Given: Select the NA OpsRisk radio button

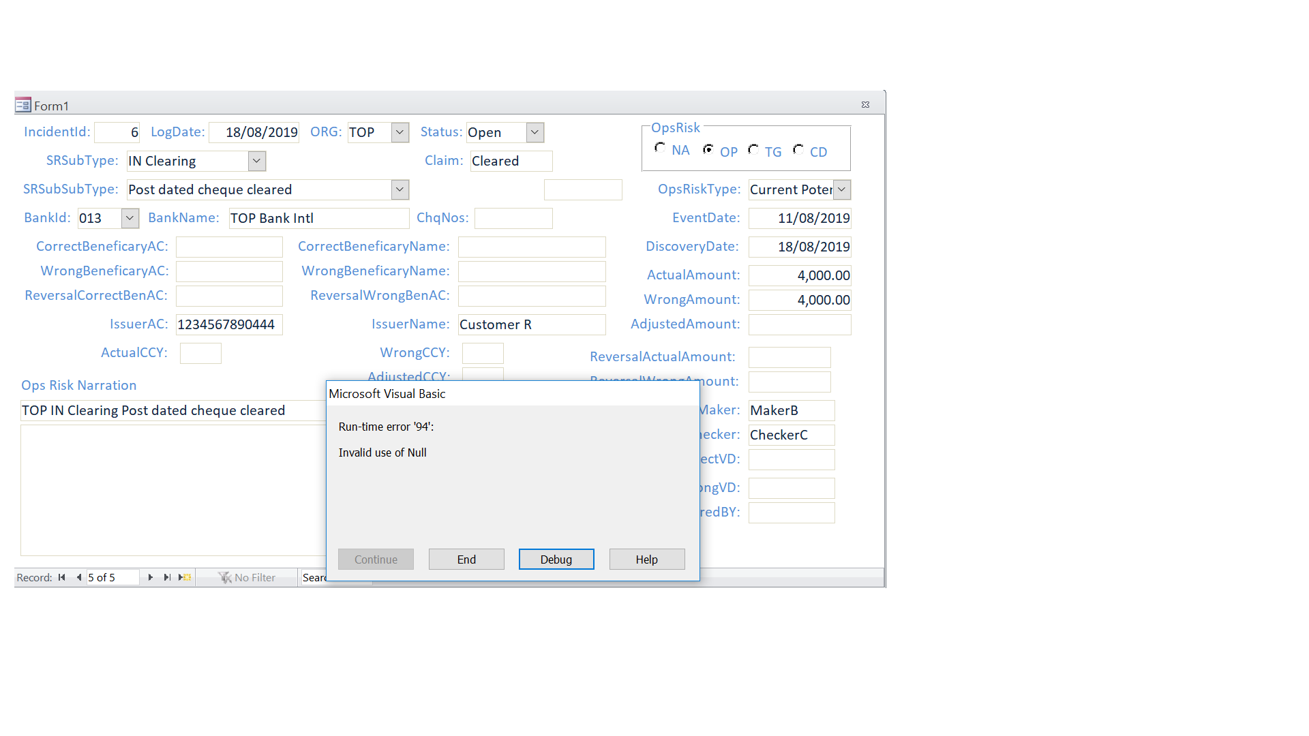Looking at the screenshot, I should (x=660, y=148).
